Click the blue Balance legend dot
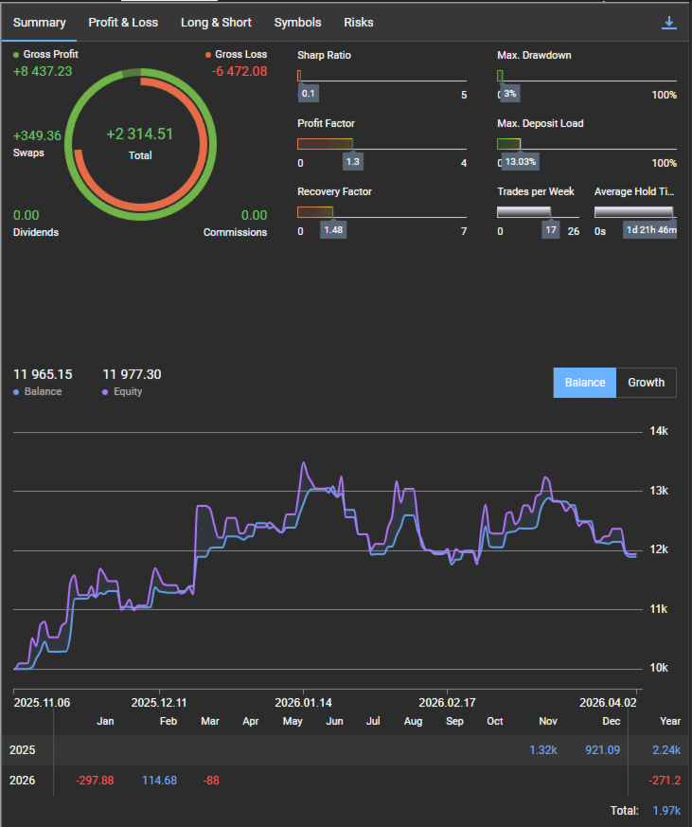 [x=17, y=392]
